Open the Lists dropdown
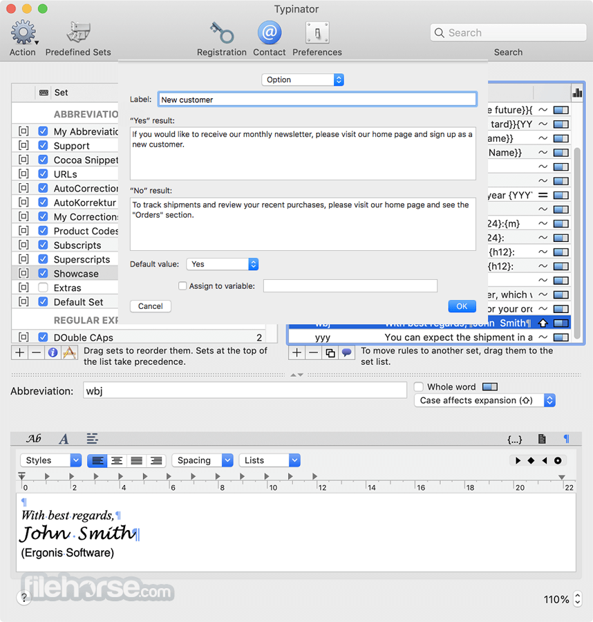 [x=270, y=460]
